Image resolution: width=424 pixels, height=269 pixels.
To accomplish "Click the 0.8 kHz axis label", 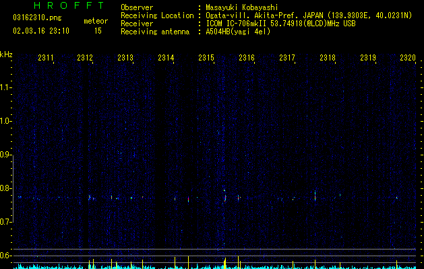I will (6, 188).
